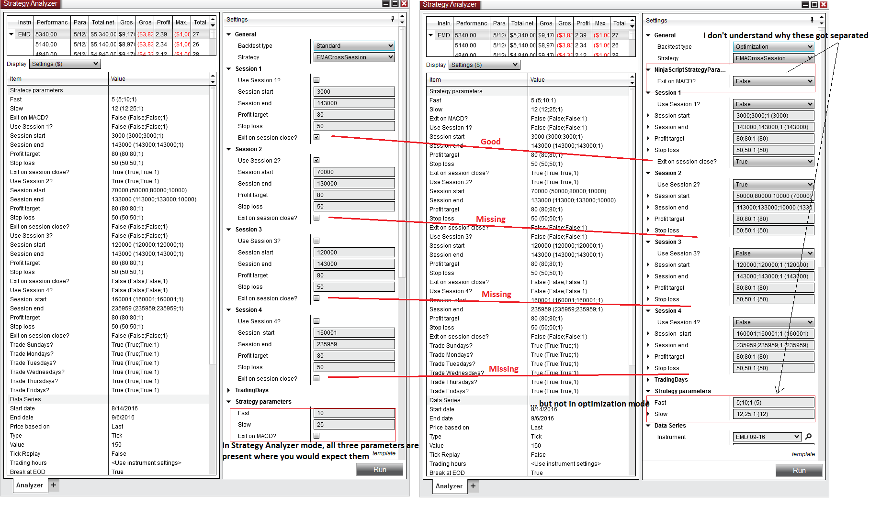Expand TradingDays section in right window

[648, 380]
